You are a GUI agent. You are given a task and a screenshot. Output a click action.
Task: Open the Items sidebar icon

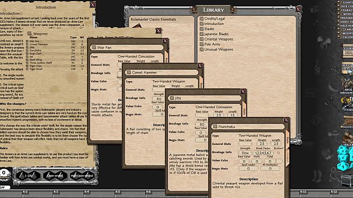pyautogui.click(x=348, y=104)
